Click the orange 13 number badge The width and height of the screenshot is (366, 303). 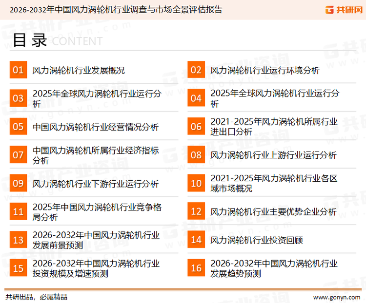tap(18, 240)
